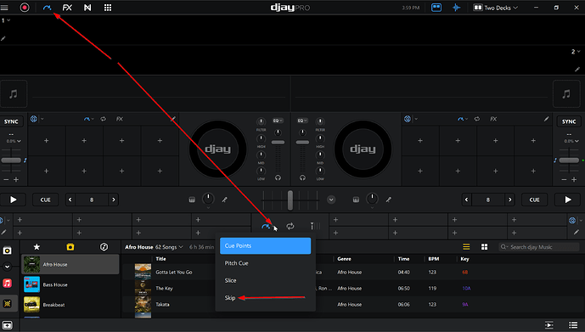Play the right deck
This screenshot has width=585, height=332.
[568, 200]
